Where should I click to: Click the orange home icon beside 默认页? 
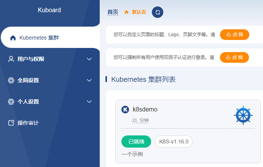coord(126,12)
